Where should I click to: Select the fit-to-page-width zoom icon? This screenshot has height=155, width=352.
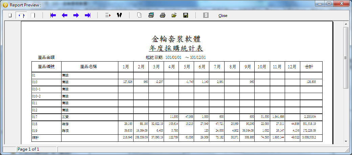pos(21,16)
